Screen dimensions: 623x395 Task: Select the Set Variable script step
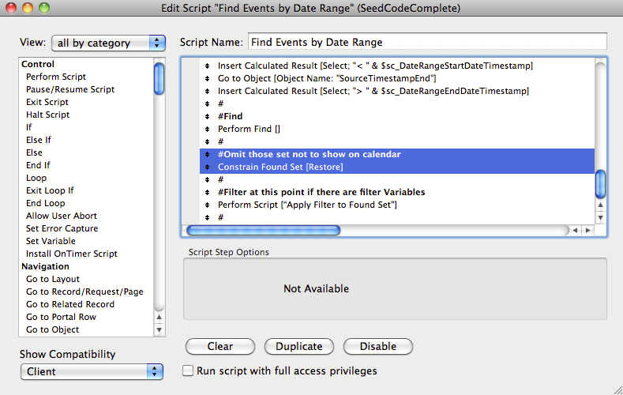(51, 241)
